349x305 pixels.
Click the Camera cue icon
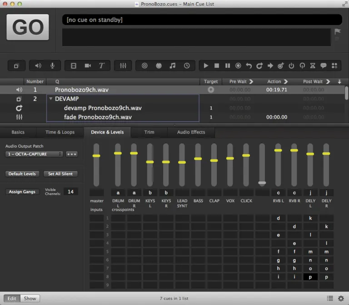pyautogui.click(x=88, y=66)
